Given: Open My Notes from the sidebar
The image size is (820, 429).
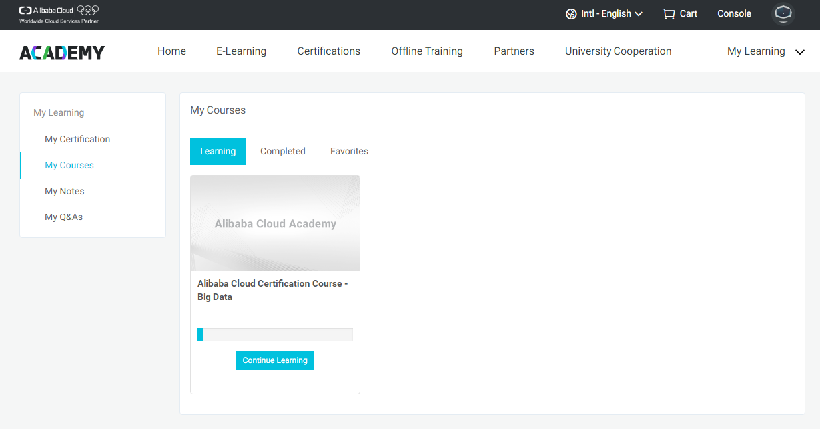Looking at the screenshot, I should (64, 191).
